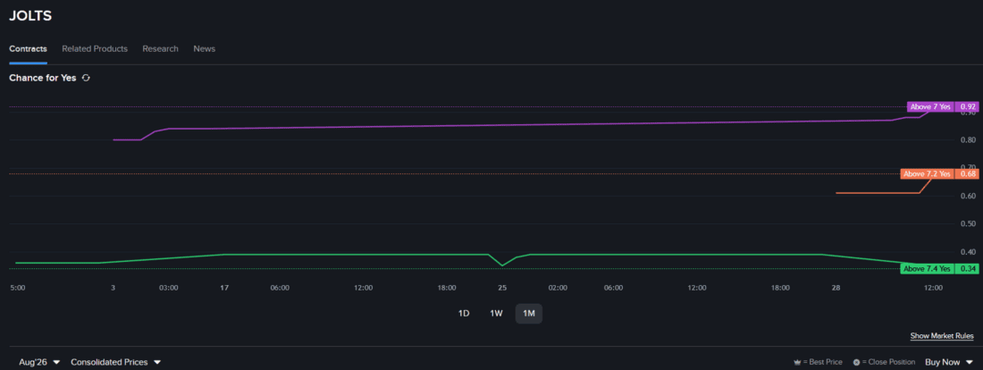Click the 0.80 y-axis value
Image resolution: width=983 pixels, height=370 pixels.
967,139
